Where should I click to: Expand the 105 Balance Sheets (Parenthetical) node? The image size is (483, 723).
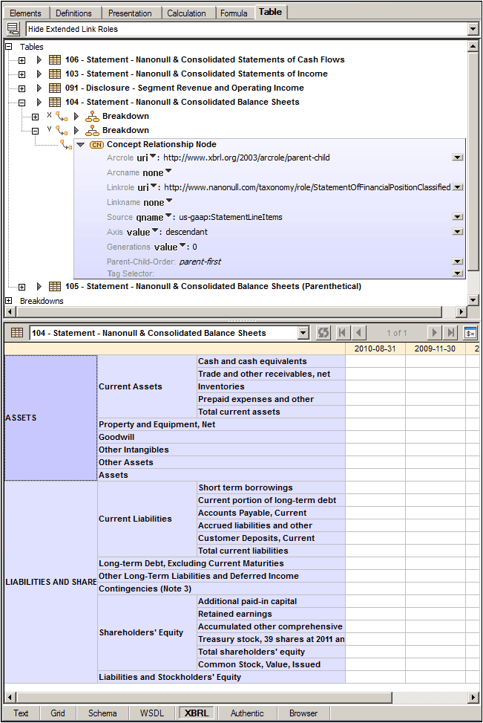(x=22, y=287)
